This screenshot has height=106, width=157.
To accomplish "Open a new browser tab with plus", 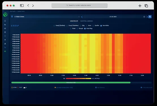I will point(140,6).
